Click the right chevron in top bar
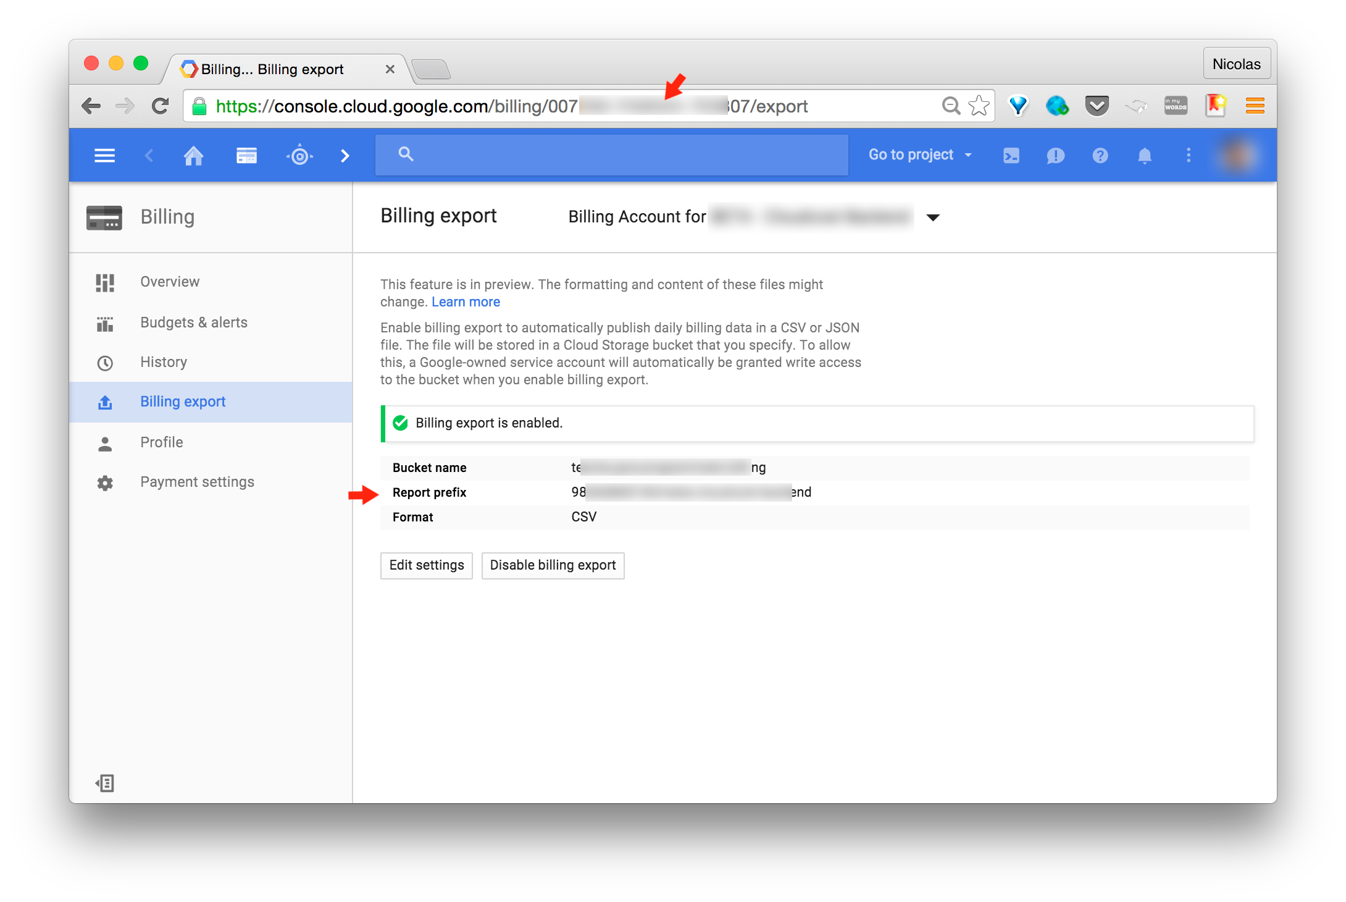 [345, 156]
